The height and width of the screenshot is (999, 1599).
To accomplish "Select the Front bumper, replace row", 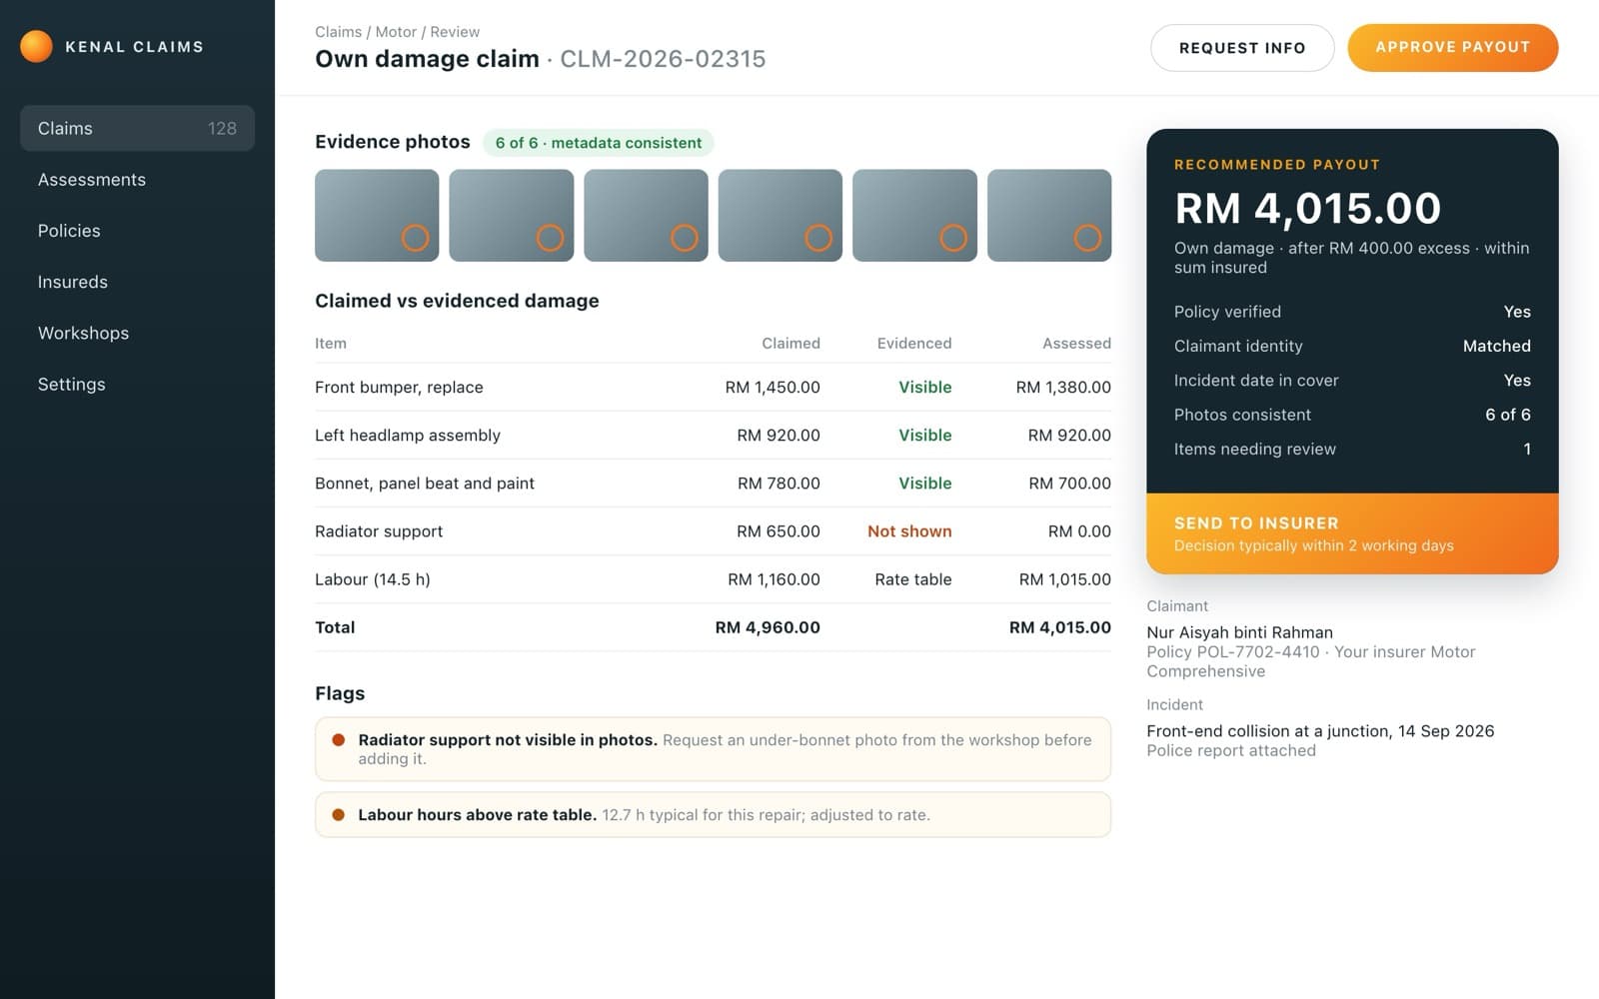I will (x=713, y=387).
